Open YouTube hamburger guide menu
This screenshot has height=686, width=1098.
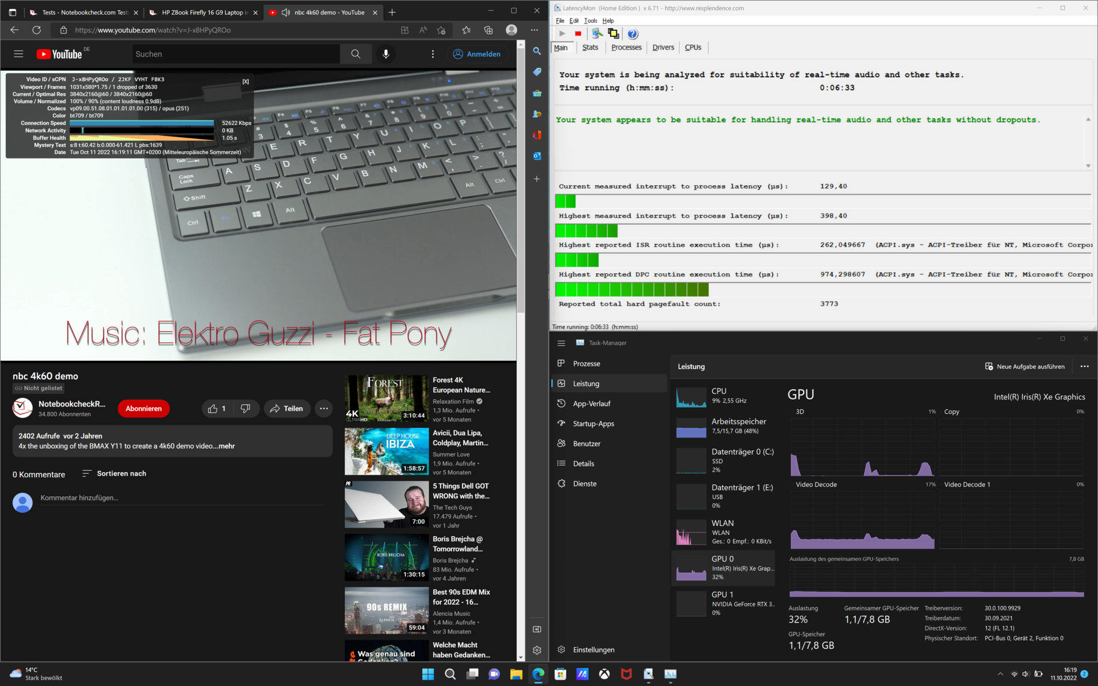pyautogui.click(x=18, y=54)
